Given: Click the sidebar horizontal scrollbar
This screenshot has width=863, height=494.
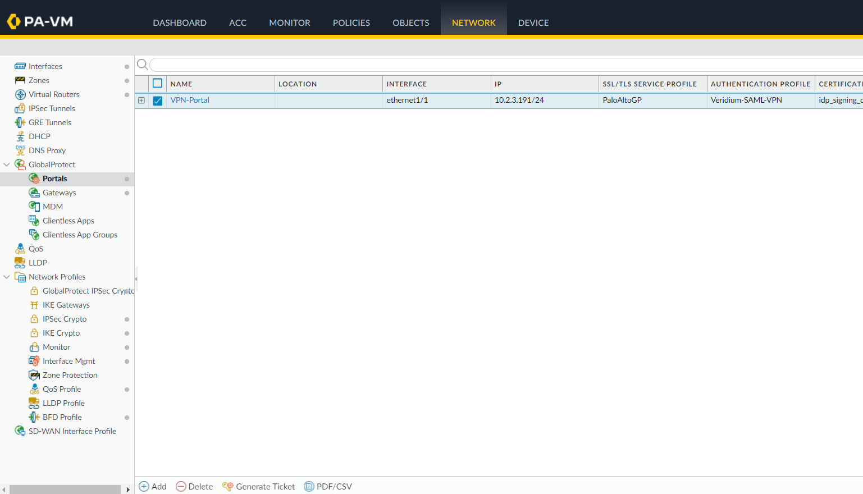Looking at the screenshot, I should [x=65, y=490].
